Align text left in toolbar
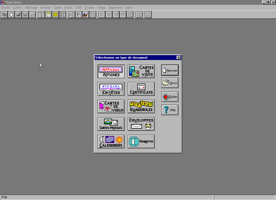Image resolution: width=276 pixels, height=200 pixels. (102, 15)
